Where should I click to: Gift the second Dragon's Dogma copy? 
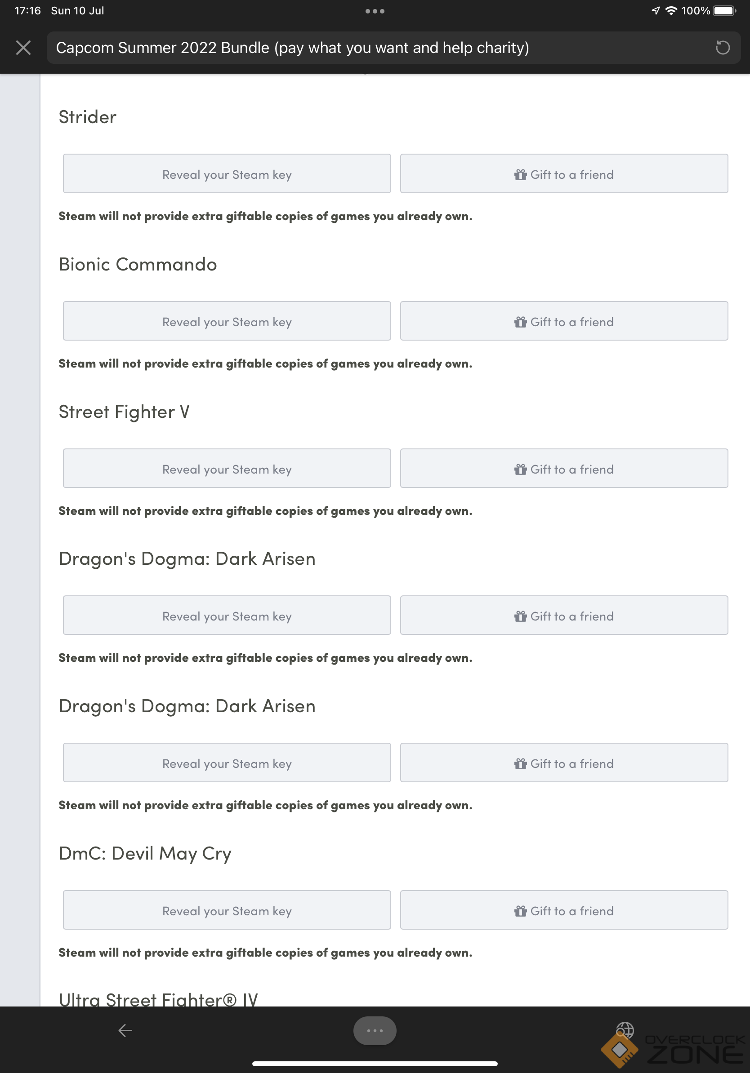(564, 763)
